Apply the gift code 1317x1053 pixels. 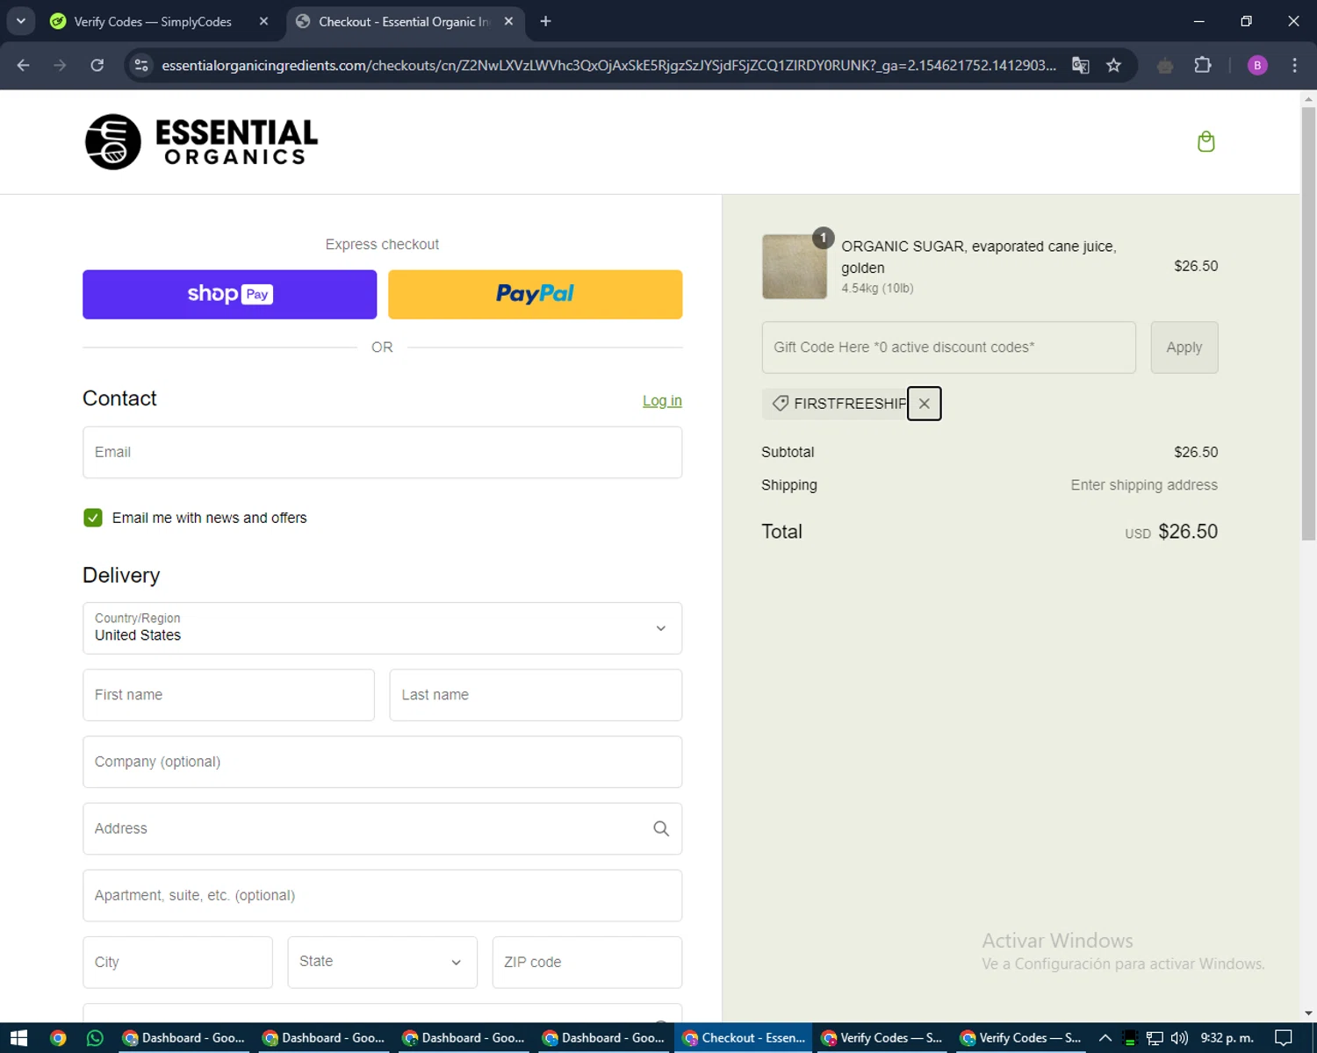1184,347
